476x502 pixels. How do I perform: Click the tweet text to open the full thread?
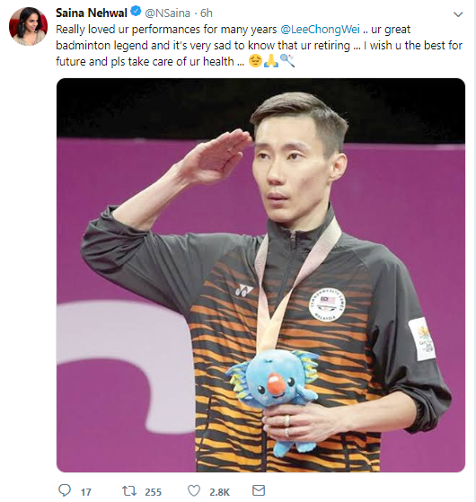click(x=259, y=46)
